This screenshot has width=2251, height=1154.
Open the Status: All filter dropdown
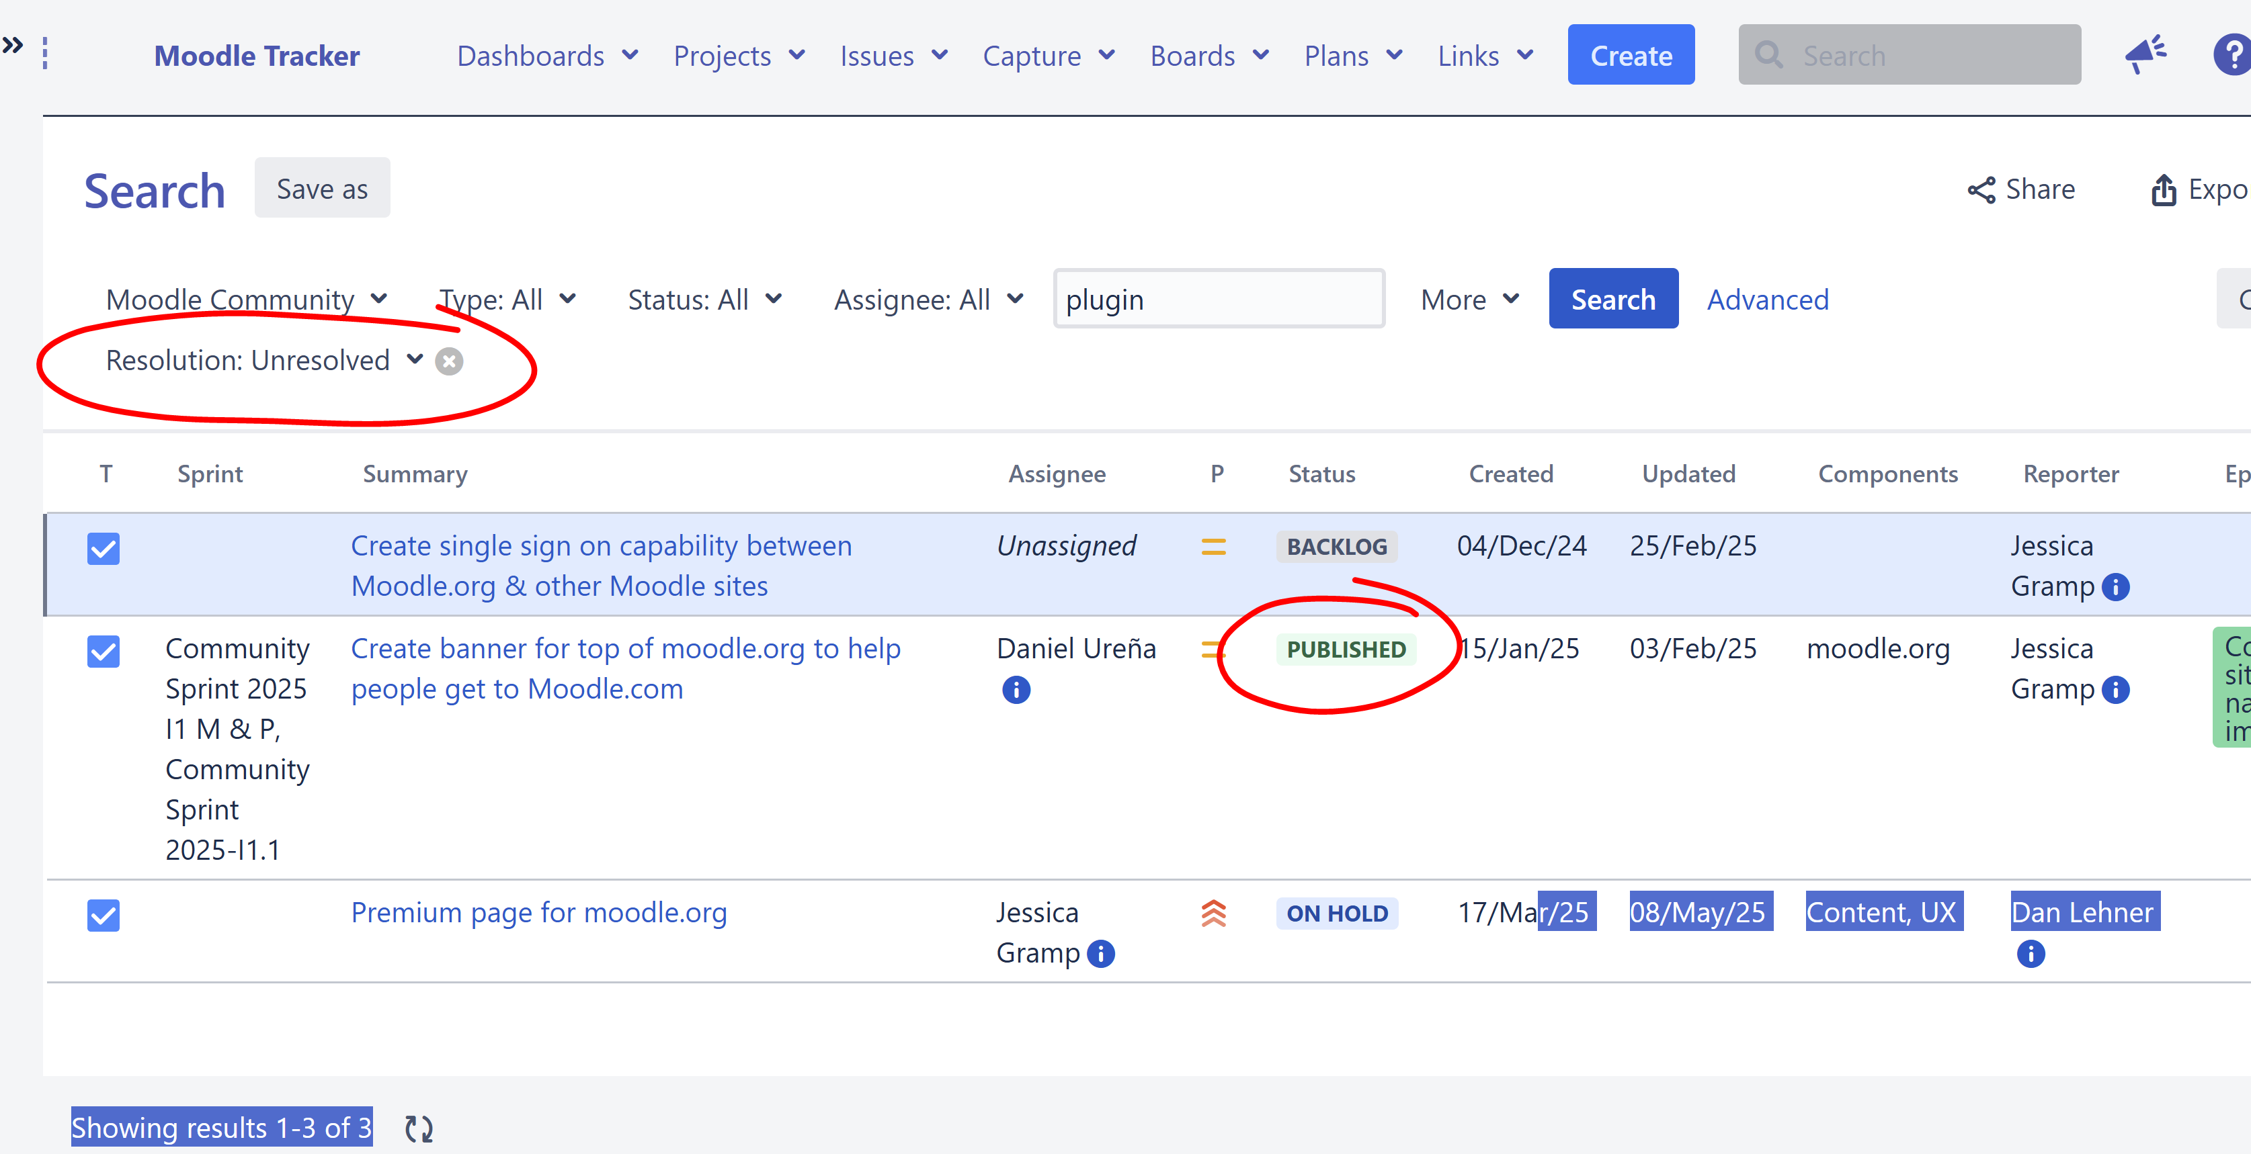tap(704, 299)
